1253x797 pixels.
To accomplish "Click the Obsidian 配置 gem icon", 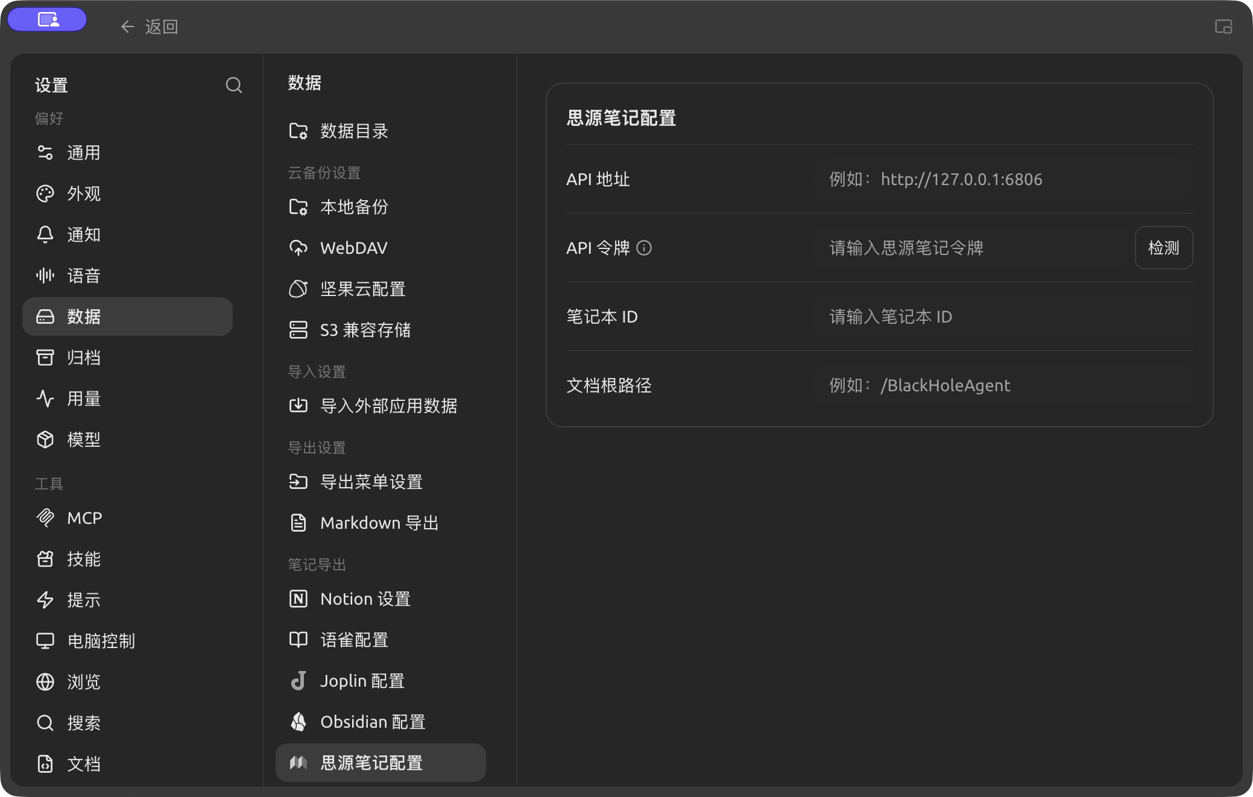I will [x=298, y=722].
